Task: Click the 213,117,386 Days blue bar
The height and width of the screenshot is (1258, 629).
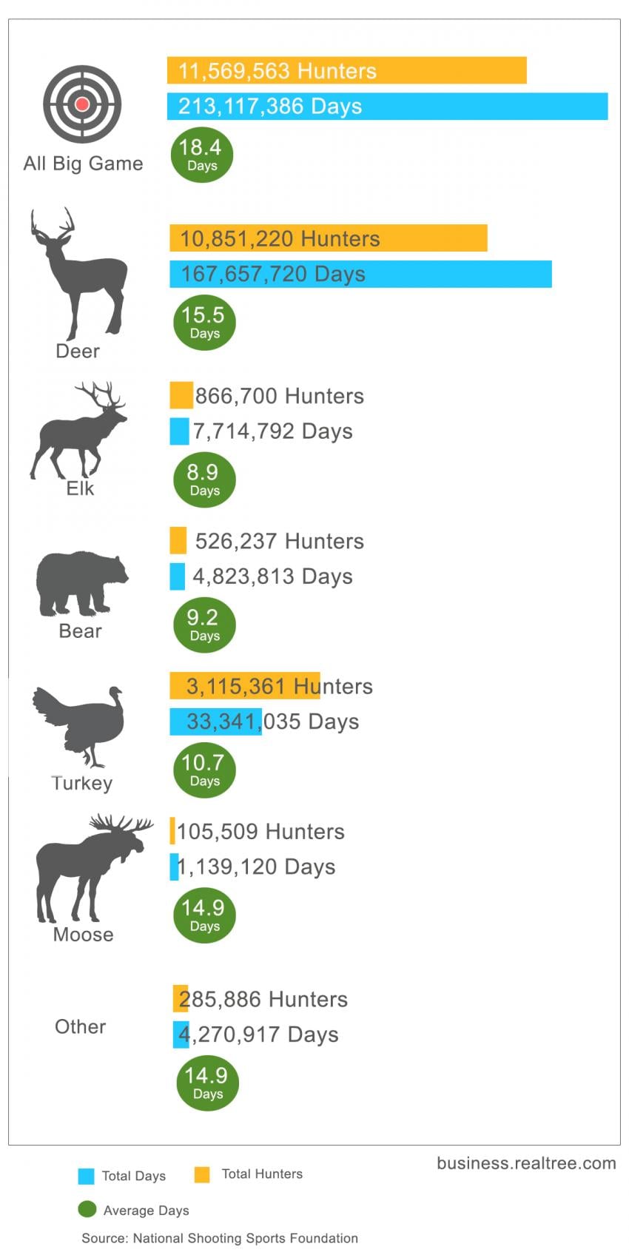Action: coord(387,107)
